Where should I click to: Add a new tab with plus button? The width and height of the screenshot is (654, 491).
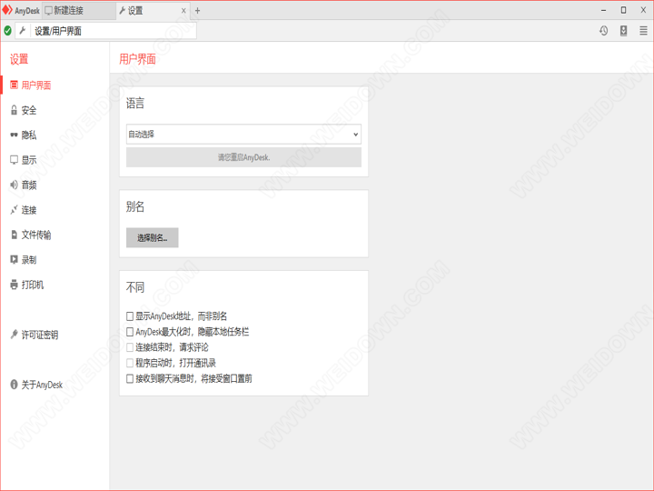pos(198,11)
